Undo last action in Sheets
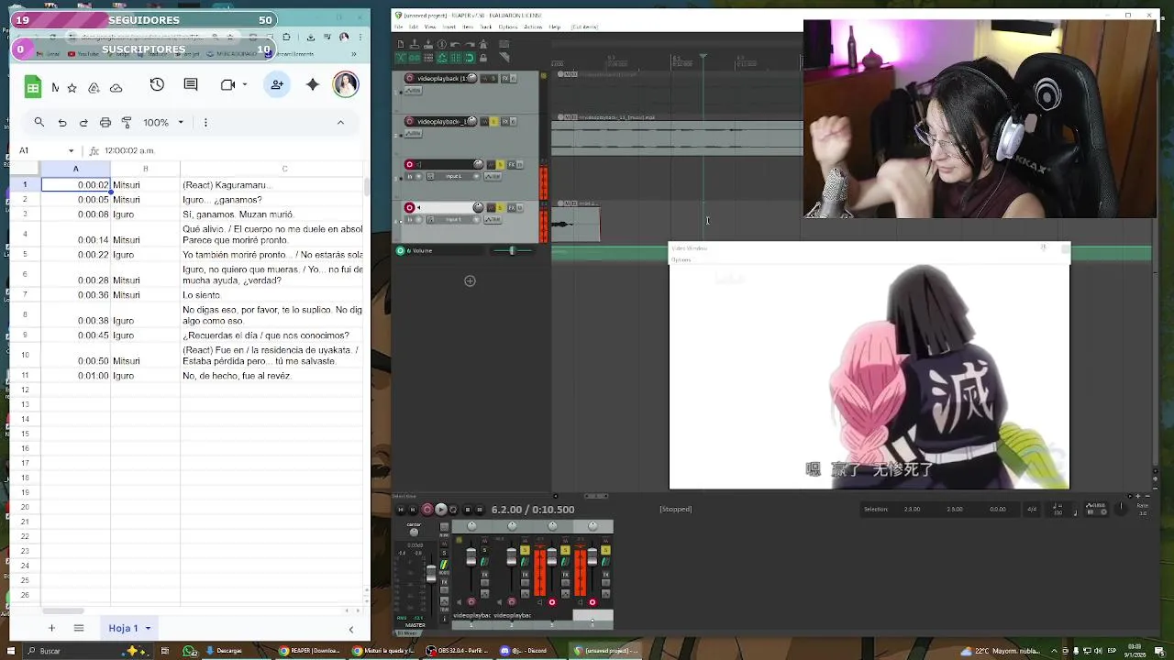The image size is (1174, 660). pyautogui.click(x=62, y=122)
